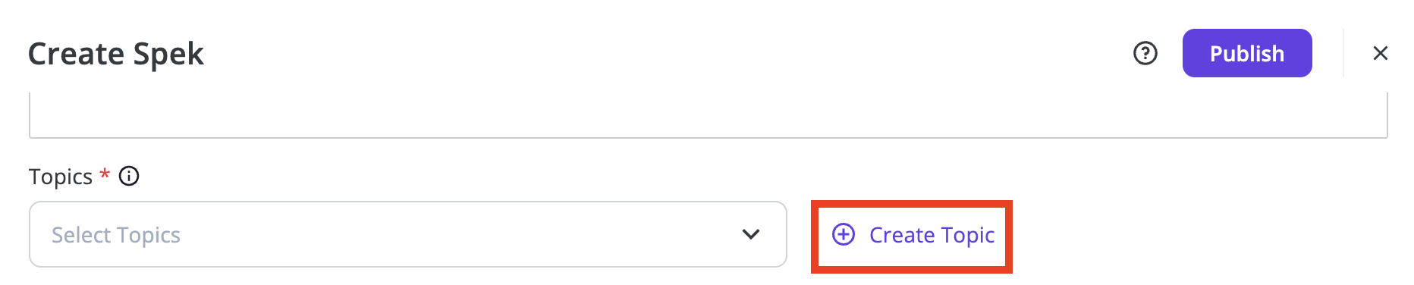Focus the text area above Topics
Screen dimensions: 1414x285
point(709,115)
